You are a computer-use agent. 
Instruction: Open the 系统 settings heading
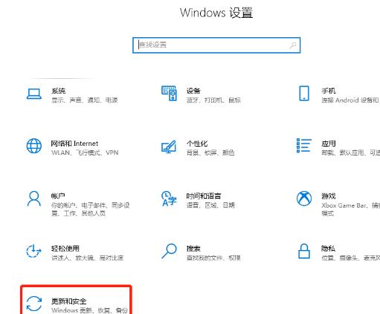click(x=59, y=91)
